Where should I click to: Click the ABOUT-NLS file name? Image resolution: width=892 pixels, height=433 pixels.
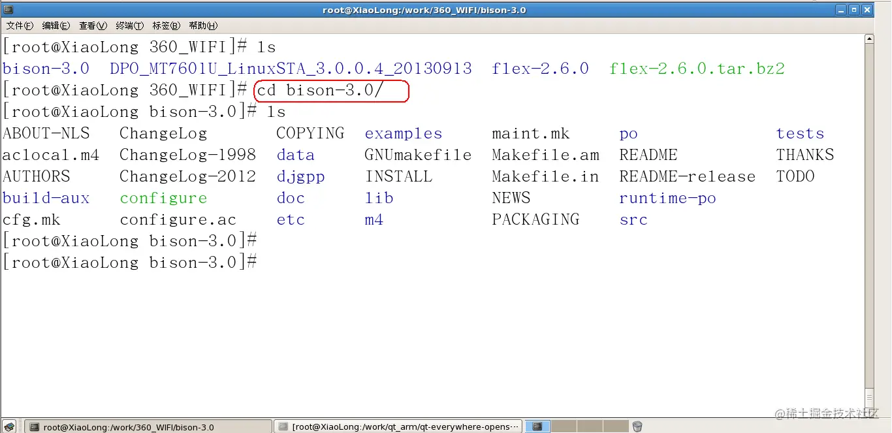pos(46,133)
